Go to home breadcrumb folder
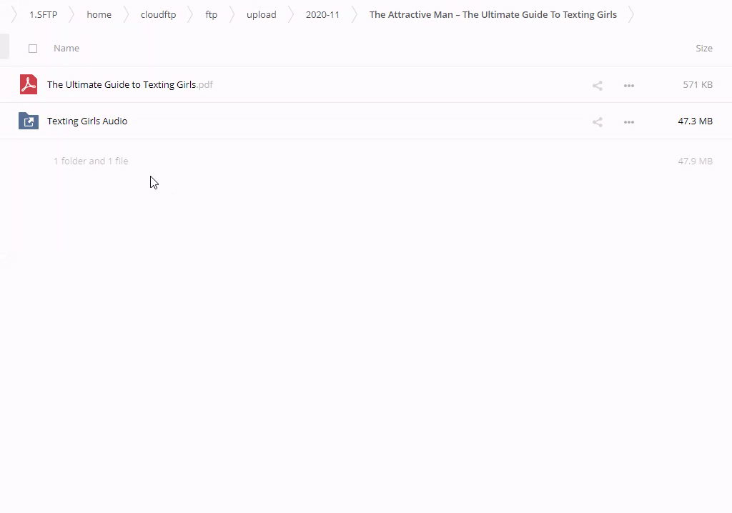Screen dimensions: 732x513 click(x=99, y=15)
